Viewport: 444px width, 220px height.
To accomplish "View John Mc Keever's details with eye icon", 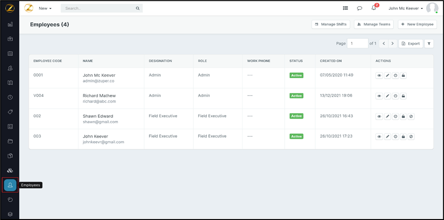I will tap(379, 75).
